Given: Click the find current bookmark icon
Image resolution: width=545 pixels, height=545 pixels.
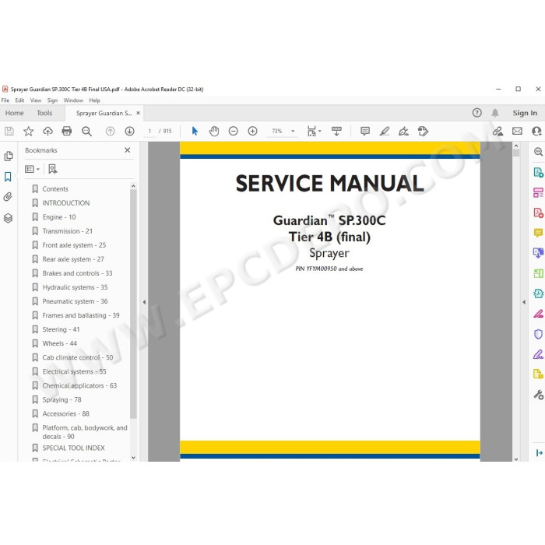Looking at the screenshot, I should (x=52, y=169).
